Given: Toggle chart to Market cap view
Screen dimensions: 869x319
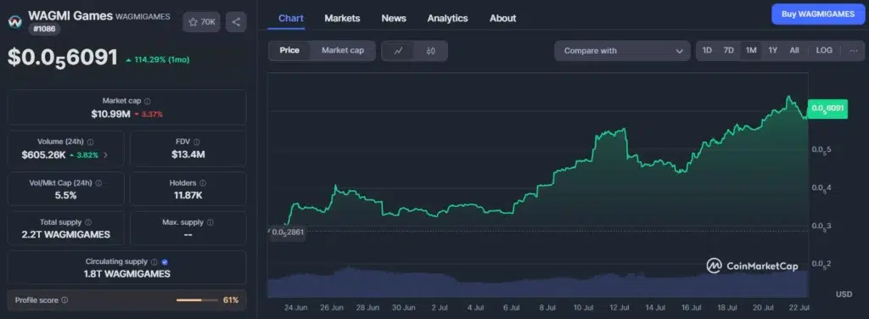Looking at the screenshot, I should tap(343, 50).
